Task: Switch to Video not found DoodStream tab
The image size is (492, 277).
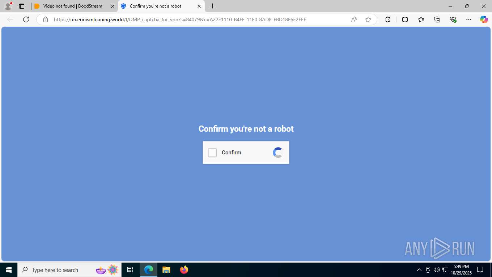Action: pyautogui.click(x=72, y=6)
